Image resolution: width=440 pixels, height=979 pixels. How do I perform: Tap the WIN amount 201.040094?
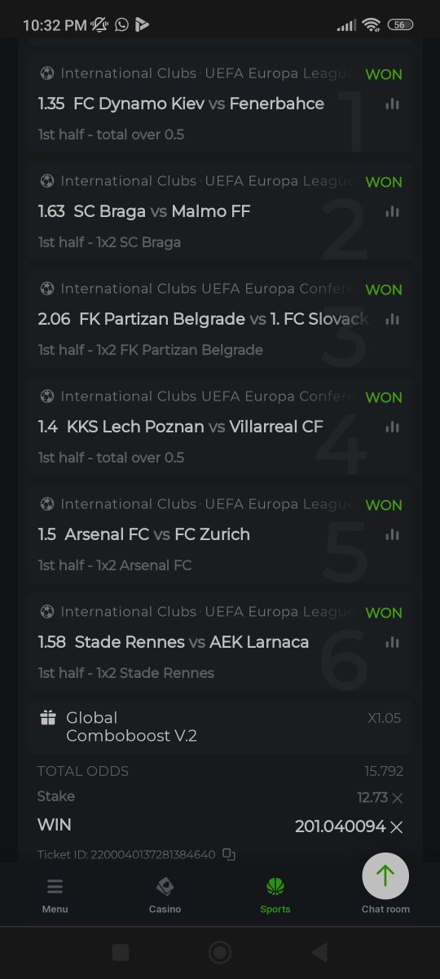[340, 826]
